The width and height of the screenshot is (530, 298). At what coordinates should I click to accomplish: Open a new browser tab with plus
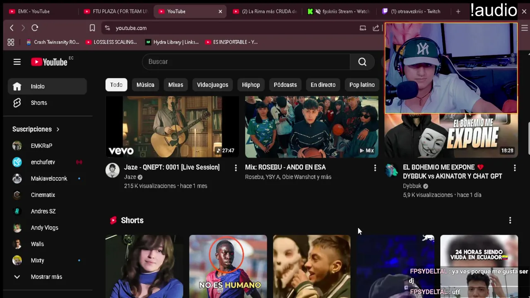(x=458, y=11)
